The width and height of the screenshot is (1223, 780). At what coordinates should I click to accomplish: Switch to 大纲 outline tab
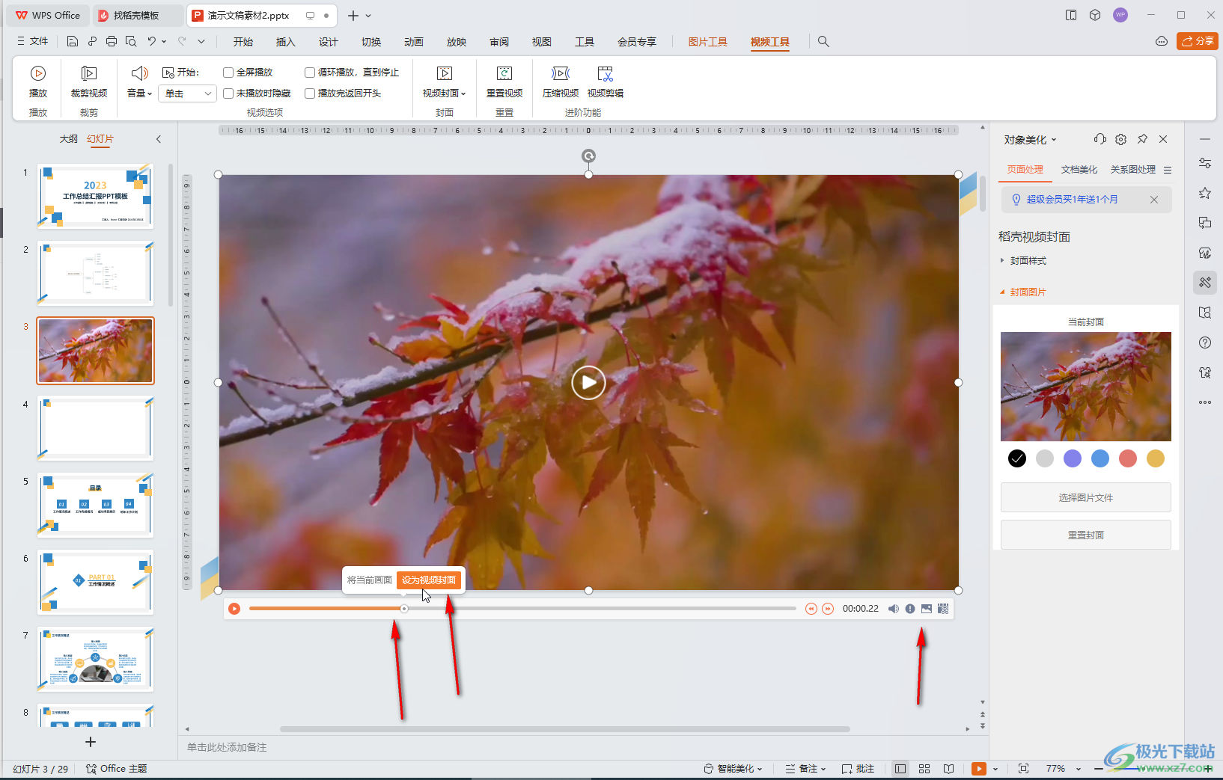point(68,139)
